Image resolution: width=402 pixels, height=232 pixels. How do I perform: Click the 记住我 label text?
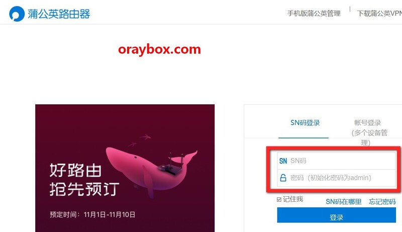[x=293, y=199]
